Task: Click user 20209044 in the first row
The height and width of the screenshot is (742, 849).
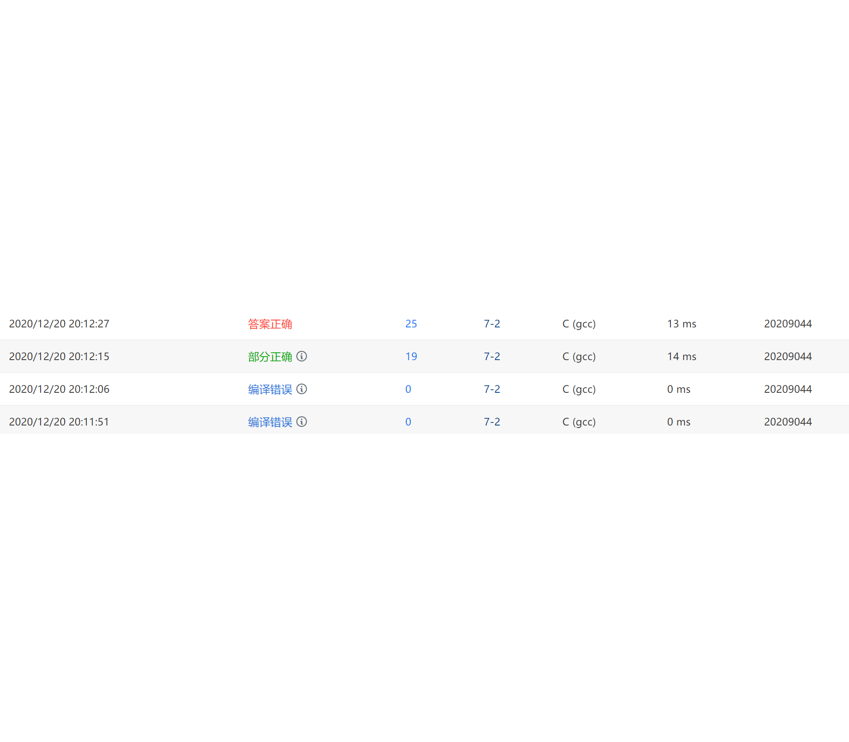Action: click(787, 324)
